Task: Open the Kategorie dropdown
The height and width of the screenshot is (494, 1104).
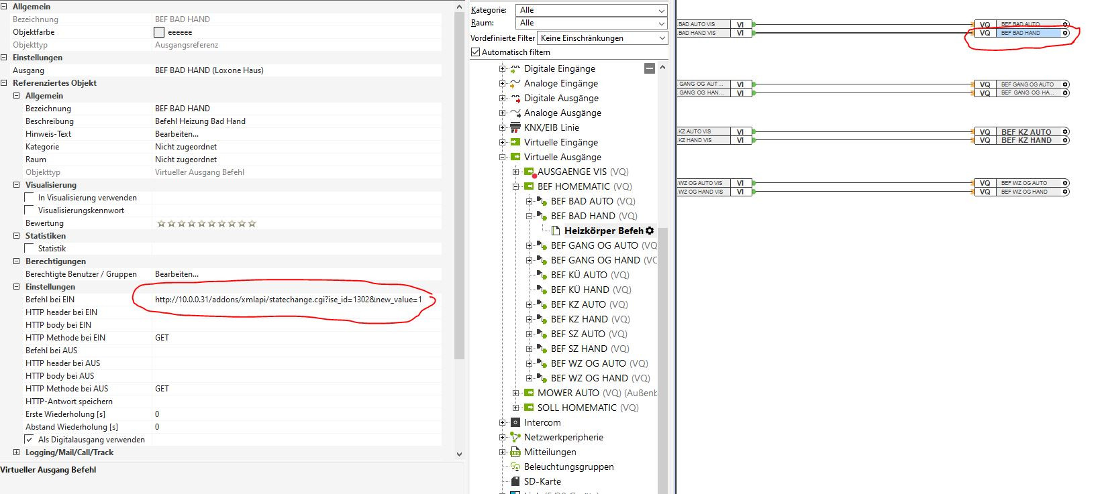Action: coord(591,10)
